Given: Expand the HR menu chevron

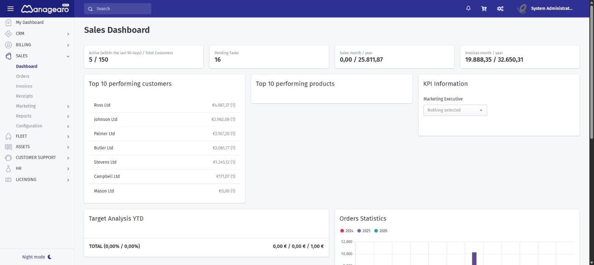Looking at the screenshot, I should point(68,169).
